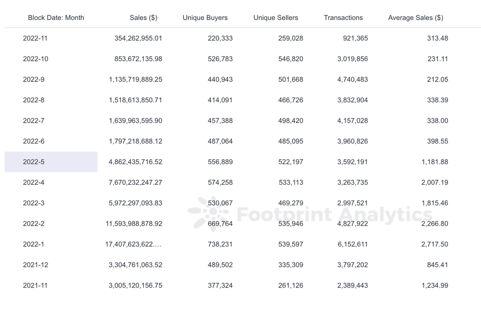Sort by Block Date: Month column header
The height and width of the screenshot is (311, 481).
(x=56, y=18)
